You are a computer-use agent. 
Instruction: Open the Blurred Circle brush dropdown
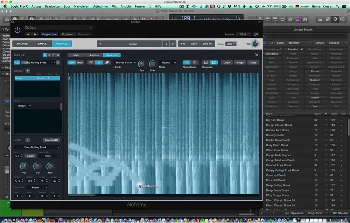pyautogui.click(x=126, y=63)
